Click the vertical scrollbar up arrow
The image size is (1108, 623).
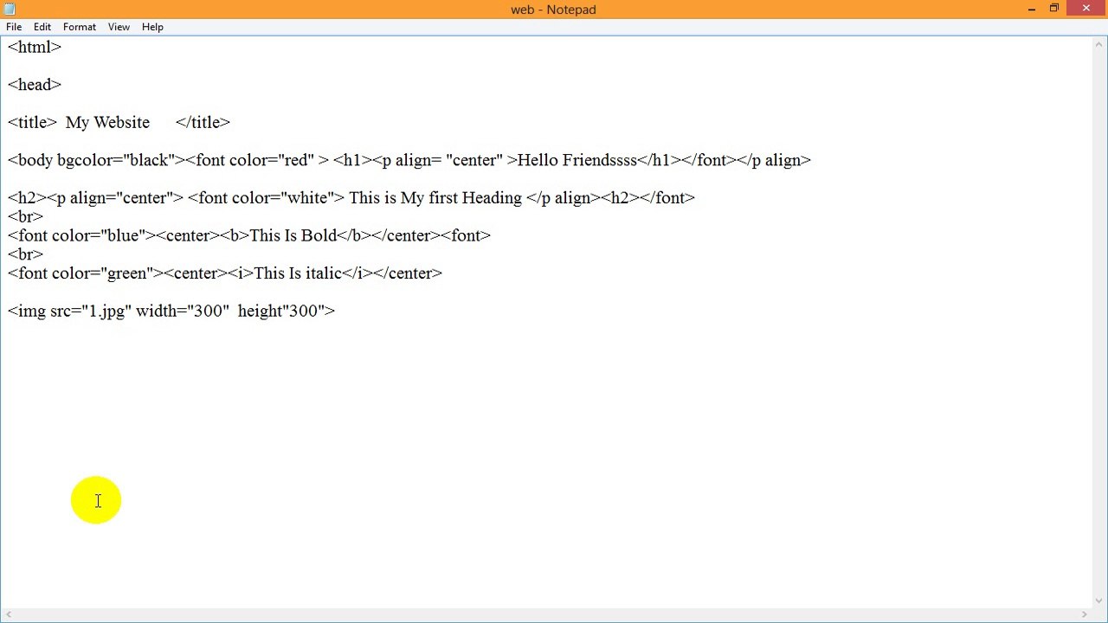click(x=1099, y=43)
